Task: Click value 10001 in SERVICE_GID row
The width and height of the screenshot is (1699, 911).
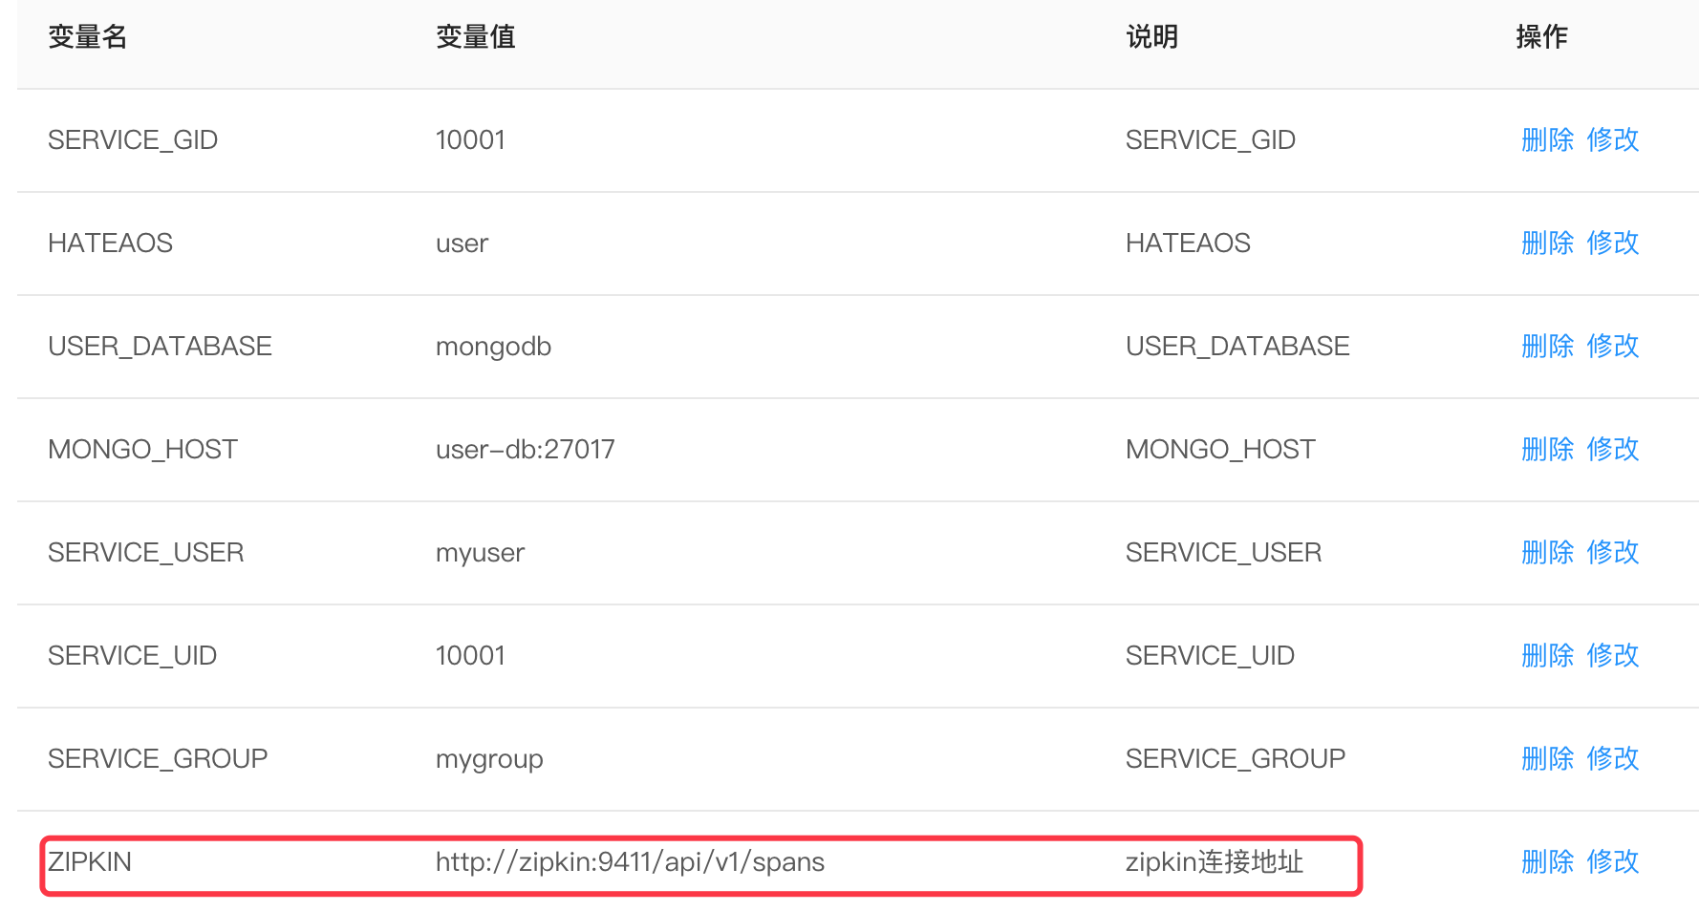Action: coord(470,140)
